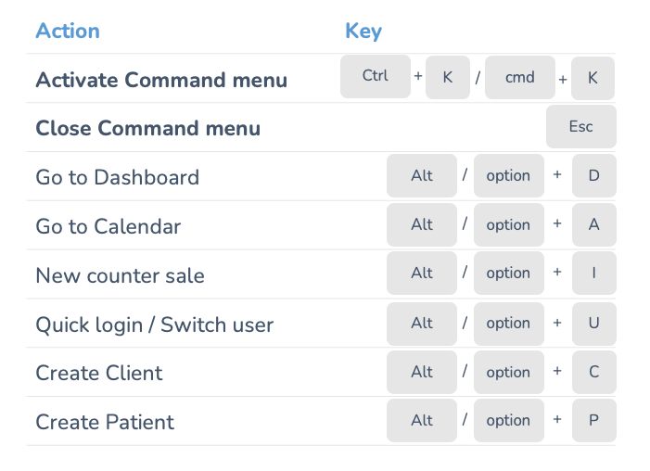Click the cmd key badge

pos(519,77)
